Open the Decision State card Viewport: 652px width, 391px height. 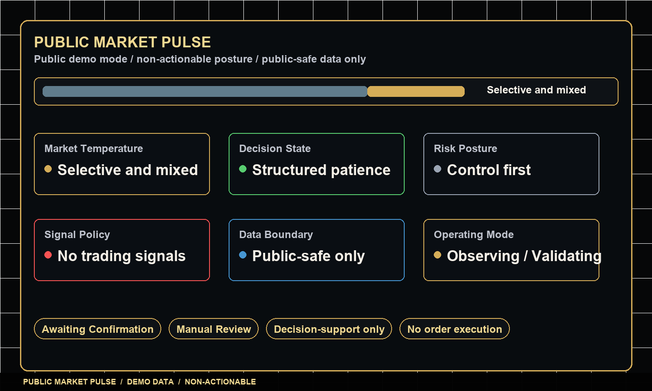pyautogui.click(x=316, y=164)
